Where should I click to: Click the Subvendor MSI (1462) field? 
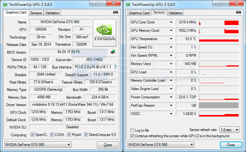pos(94,60)
